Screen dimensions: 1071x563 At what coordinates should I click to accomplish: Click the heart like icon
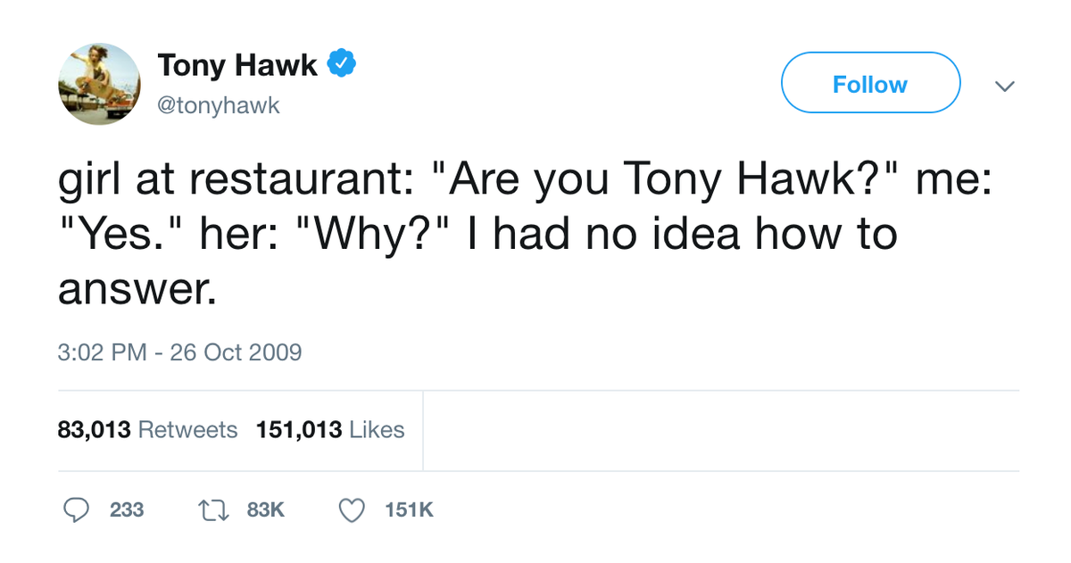(353, 509)
